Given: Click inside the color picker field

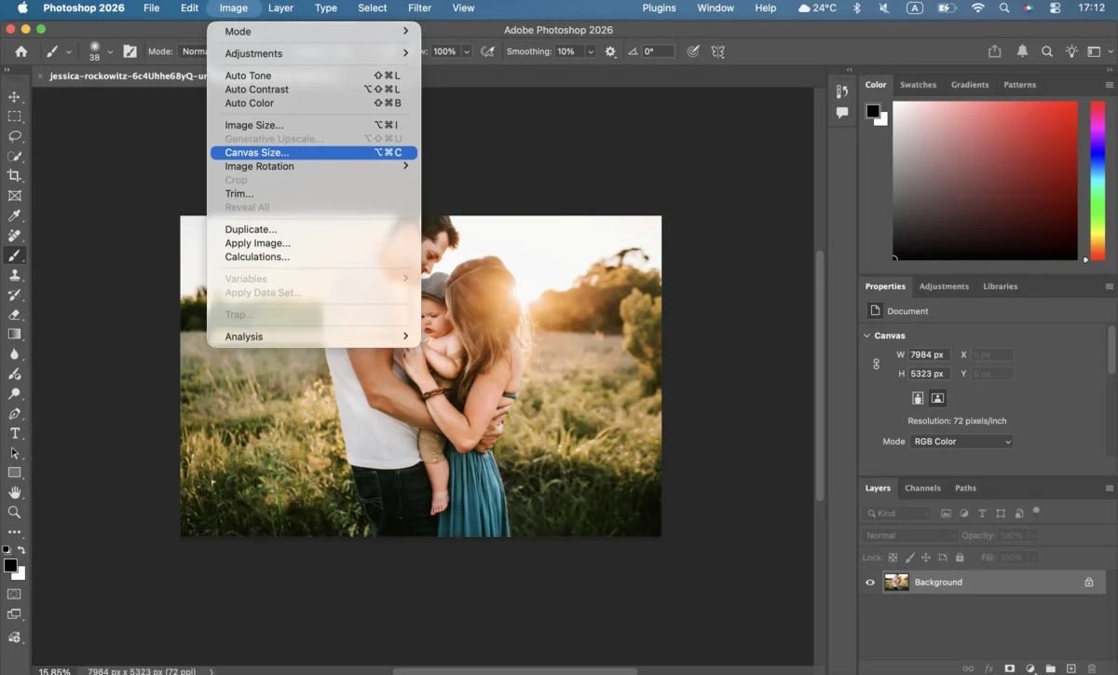Looking at the screenshot, I should pos(985,181).
